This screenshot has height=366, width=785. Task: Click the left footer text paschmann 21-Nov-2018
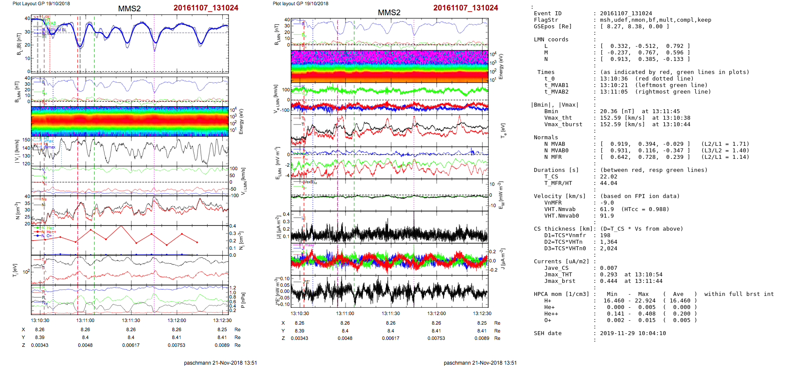(220, 363)
